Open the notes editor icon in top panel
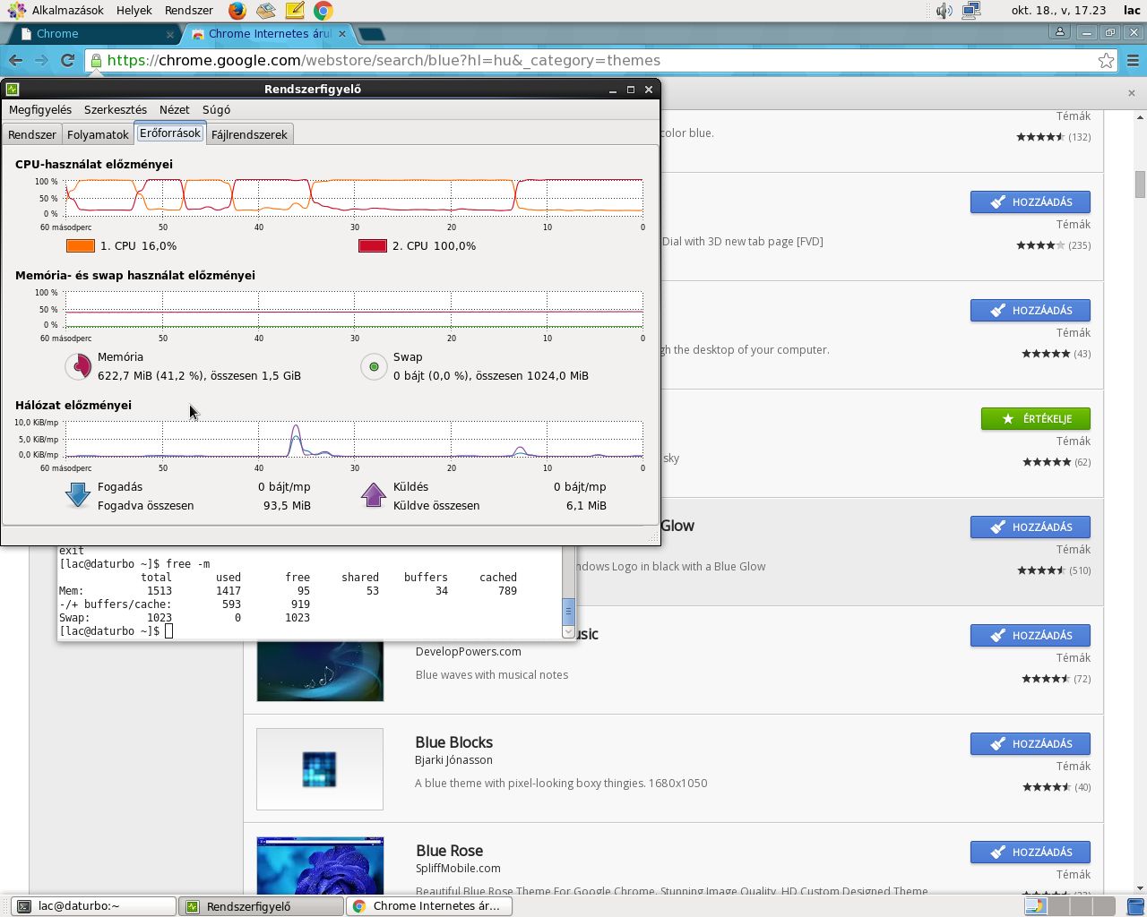 [294, 11]
